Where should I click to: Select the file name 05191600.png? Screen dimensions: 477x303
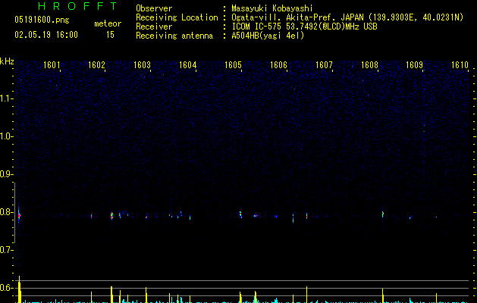tap(42, 20)
